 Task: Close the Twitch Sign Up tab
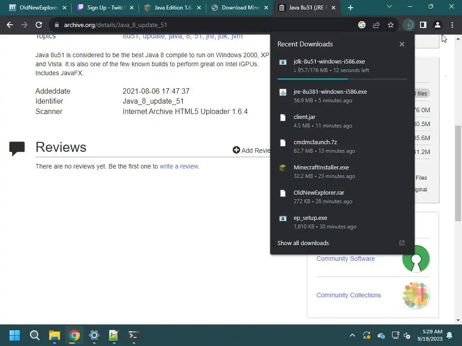tap(132, 8)
